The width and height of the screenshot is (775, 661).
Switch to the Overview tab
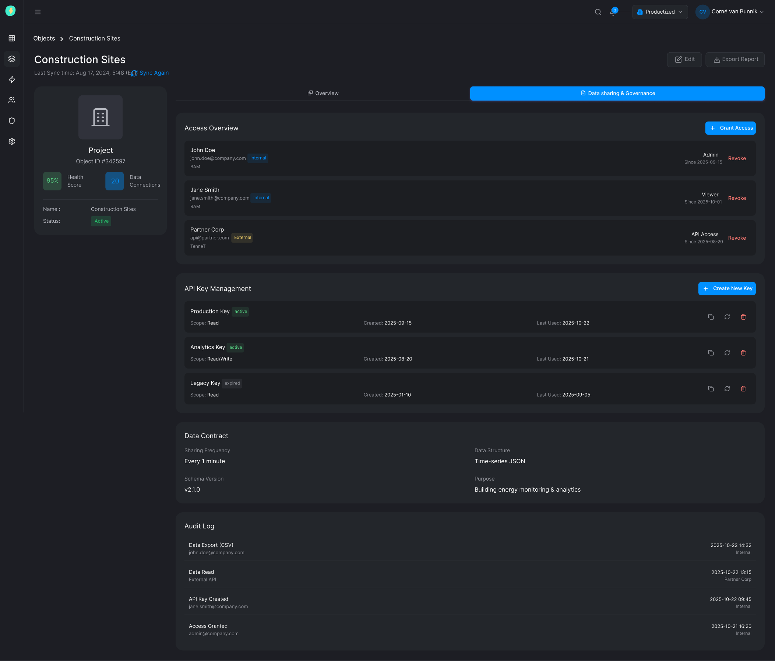point(323,93)
